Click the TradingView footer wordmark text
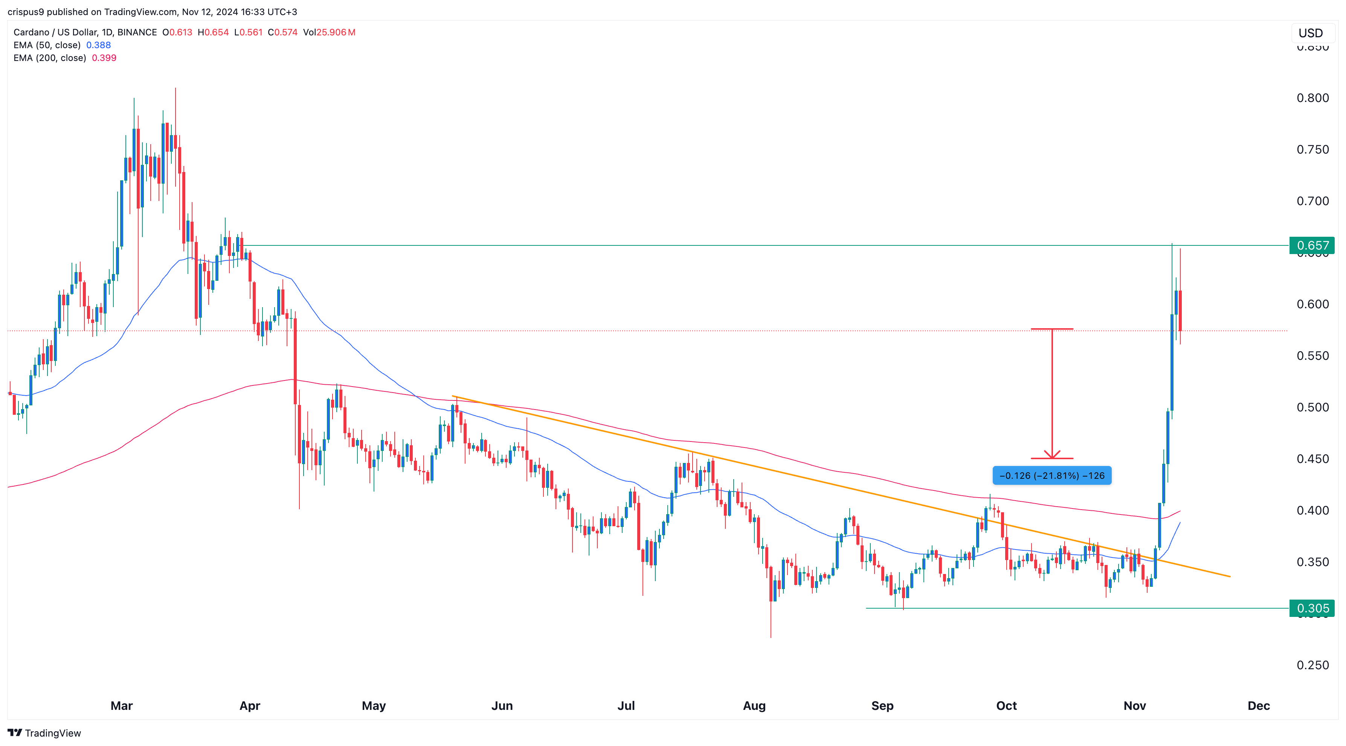Viewport: 1346px width, 746px height. point(53,733)
